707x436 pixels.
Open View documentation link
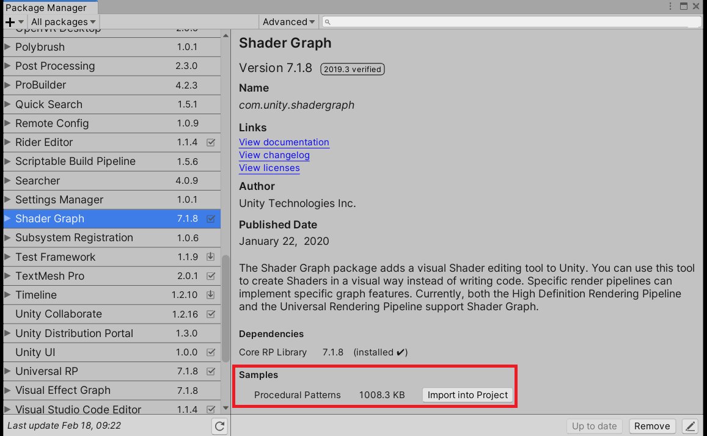pyautogui.click(x=284, y=142)
